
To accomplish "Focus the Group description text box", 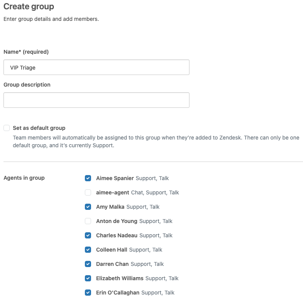I will pos(96,100).
